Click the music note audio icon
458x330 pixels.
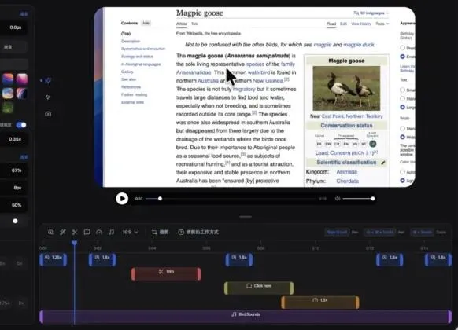pyautogui.click(x=111, y=232)
